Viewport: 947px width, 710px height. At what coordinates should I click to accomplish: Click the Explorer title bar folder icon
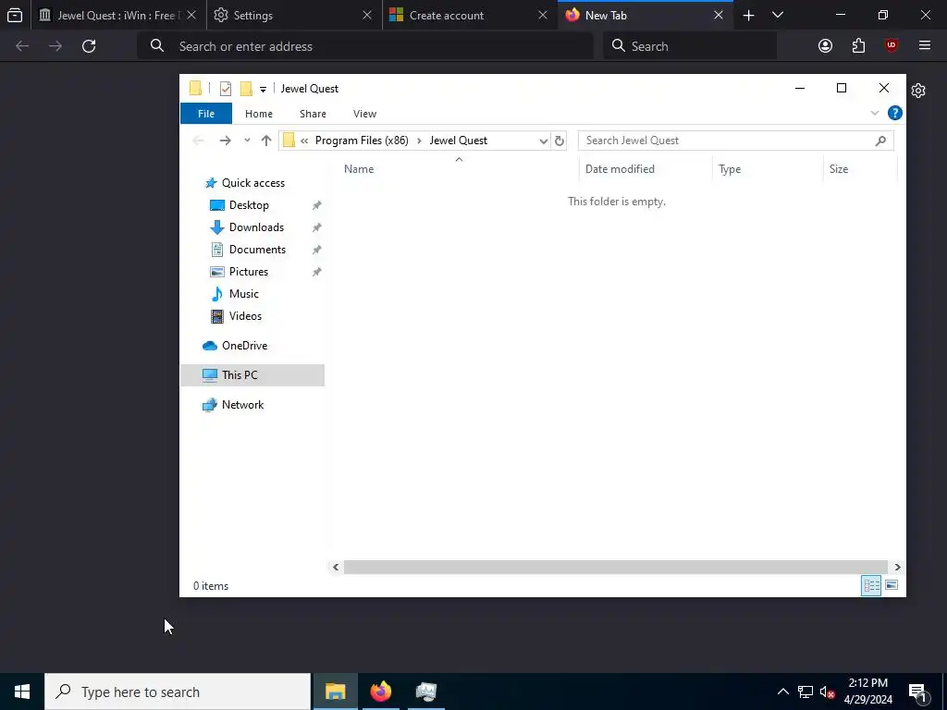[195, 89]
